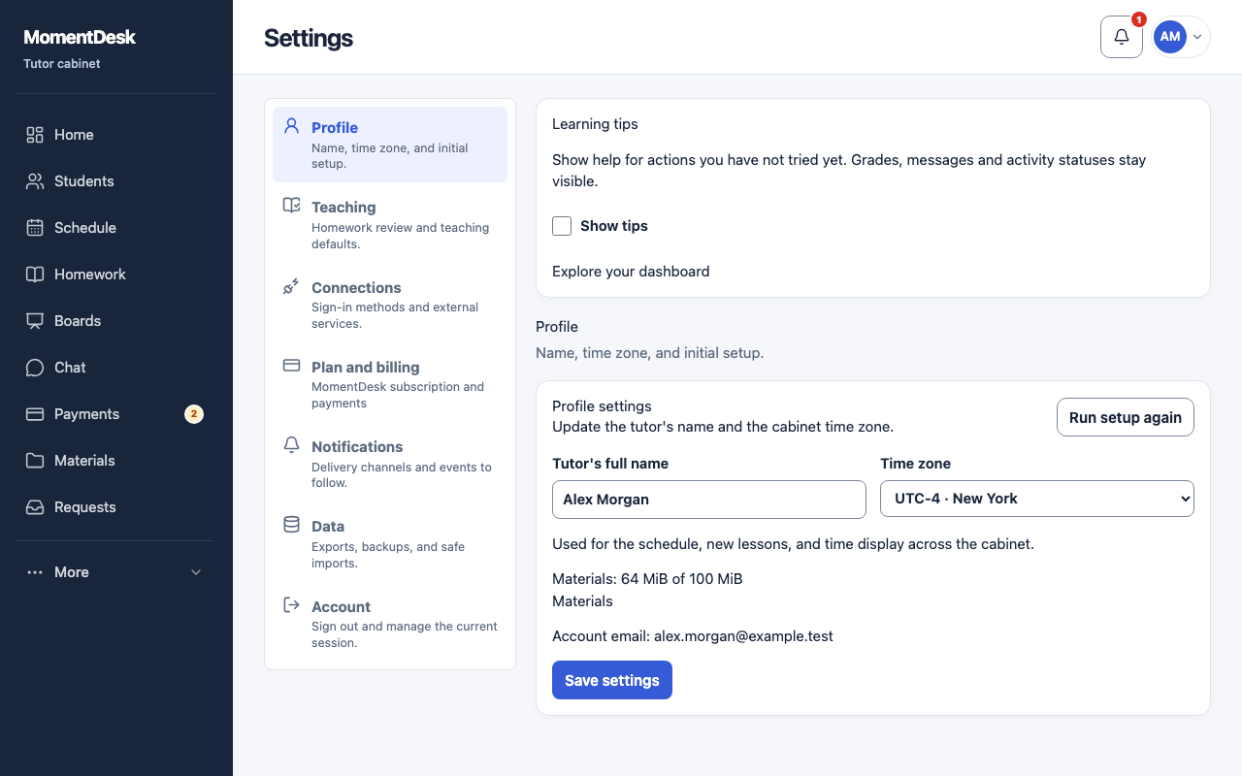Click the Connections plug icon
Screen dimensions: 1242x776
coord(291,286)
